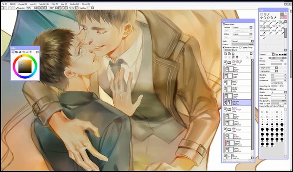The image size is (293, 172).
Task: Create a new layer
Action: 225,53
